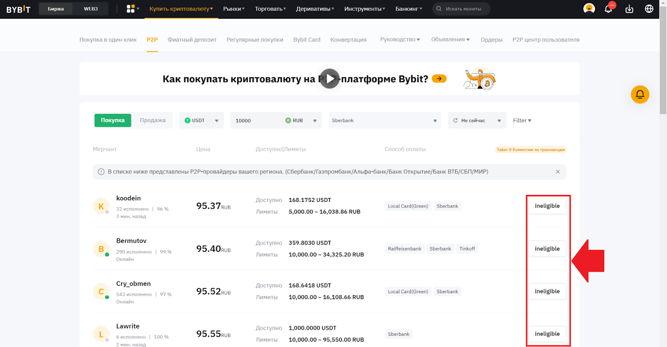The width and height of the screenshot is (667, 347).
Task: Click ineligible button for Cry_obmen
Action: (x=547, y=291)
